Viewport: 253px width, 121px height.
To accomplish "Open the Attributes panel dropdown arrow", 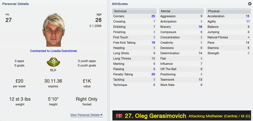I will (x=250, y=4).
